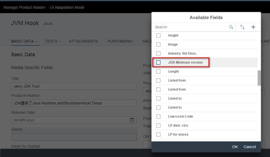The height and width of the screenshot is (157, 270).
Task: Click the Title input field with Jerry JDK Tool
Action: click(74, 86)
